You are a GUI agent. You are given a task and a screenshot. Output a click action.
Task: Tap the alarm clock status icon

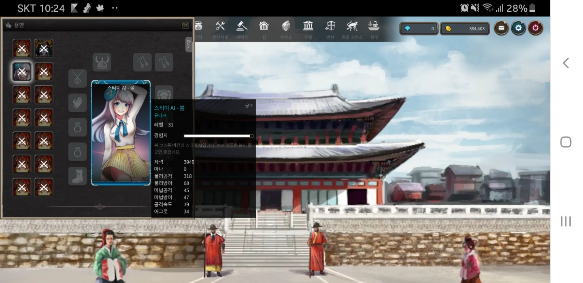coord(464,8)
